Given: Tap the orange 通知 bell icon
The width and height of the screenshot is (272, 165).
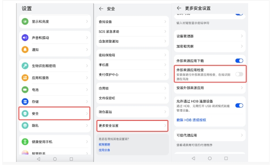Looking at the screenshot, I should click(x=25, y=49).
